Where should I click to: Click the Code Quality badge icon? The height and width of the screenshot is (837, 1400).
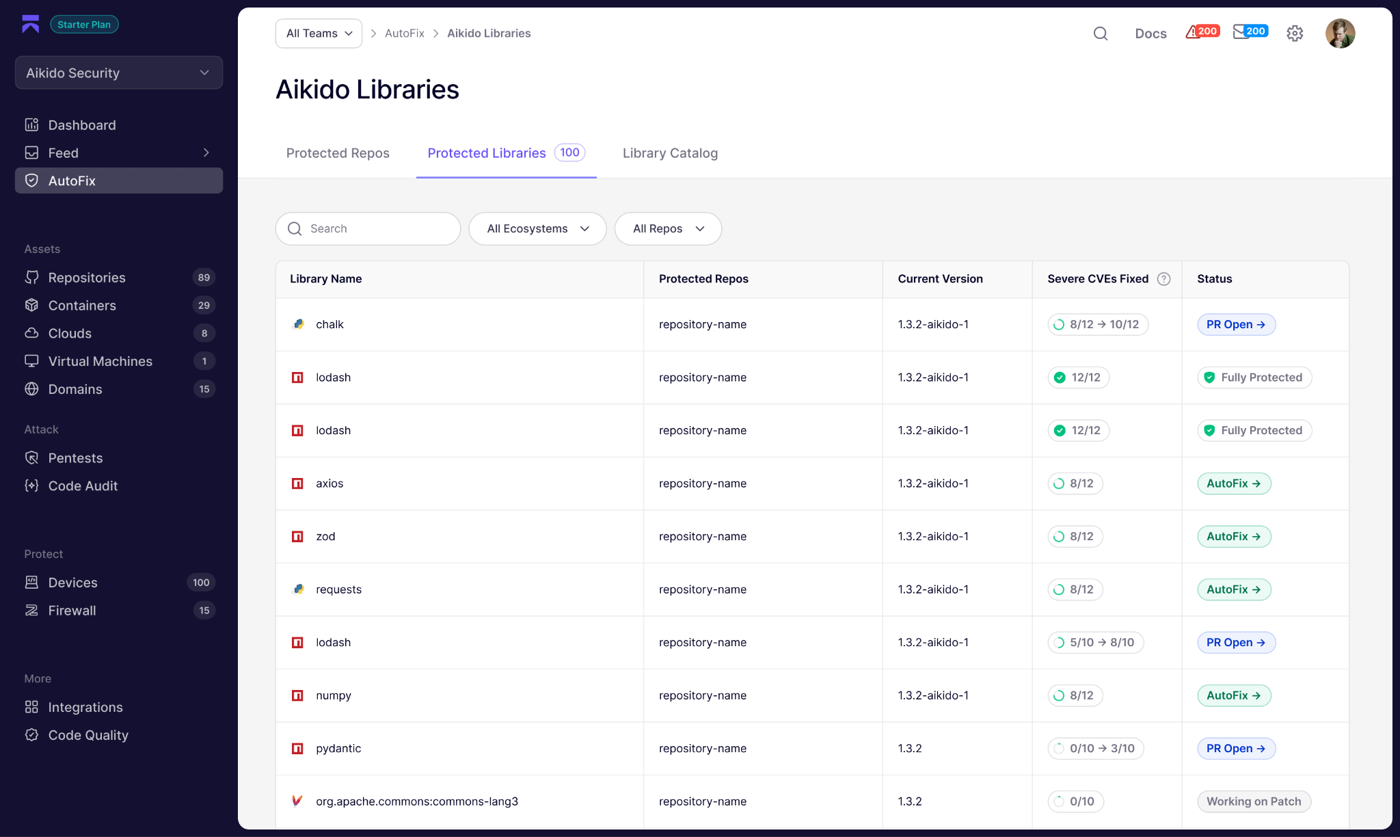[31, 734]
